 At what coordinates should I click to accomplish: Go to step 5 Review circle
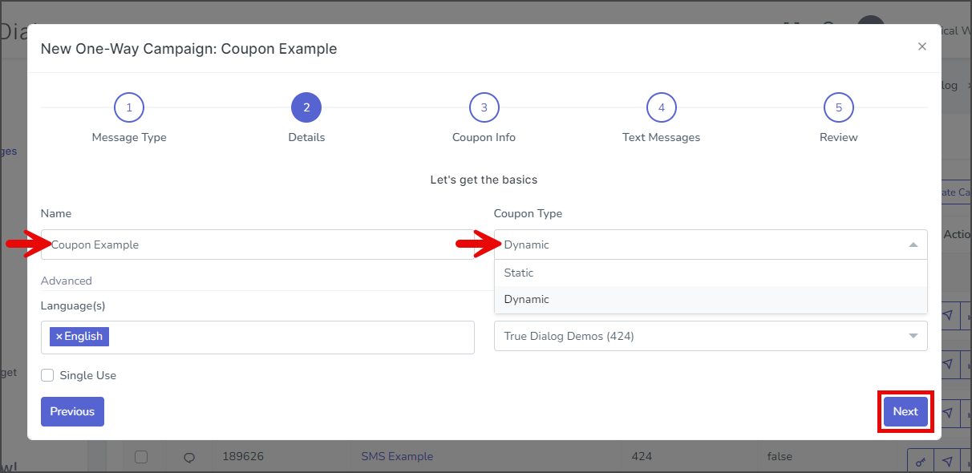click(839, 107)
